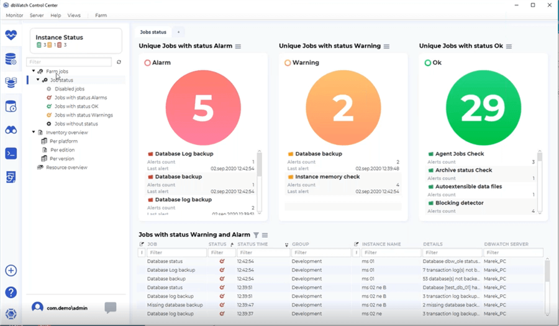This screenshot has width=559, height=326.
Task: Open the database settings sidebar icon
Action: point(11,59)
